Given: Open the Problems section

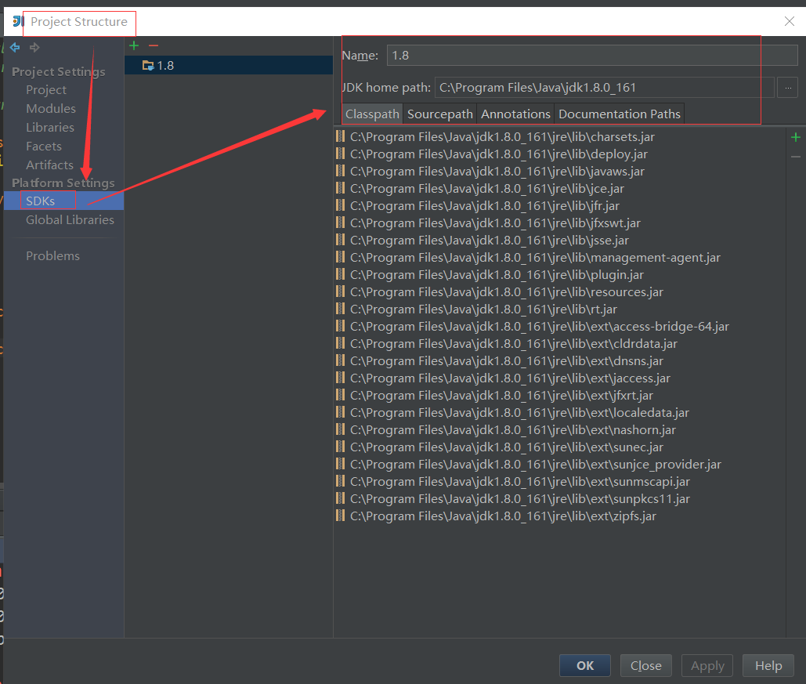Looking at the screenshot, I should 53,256.
